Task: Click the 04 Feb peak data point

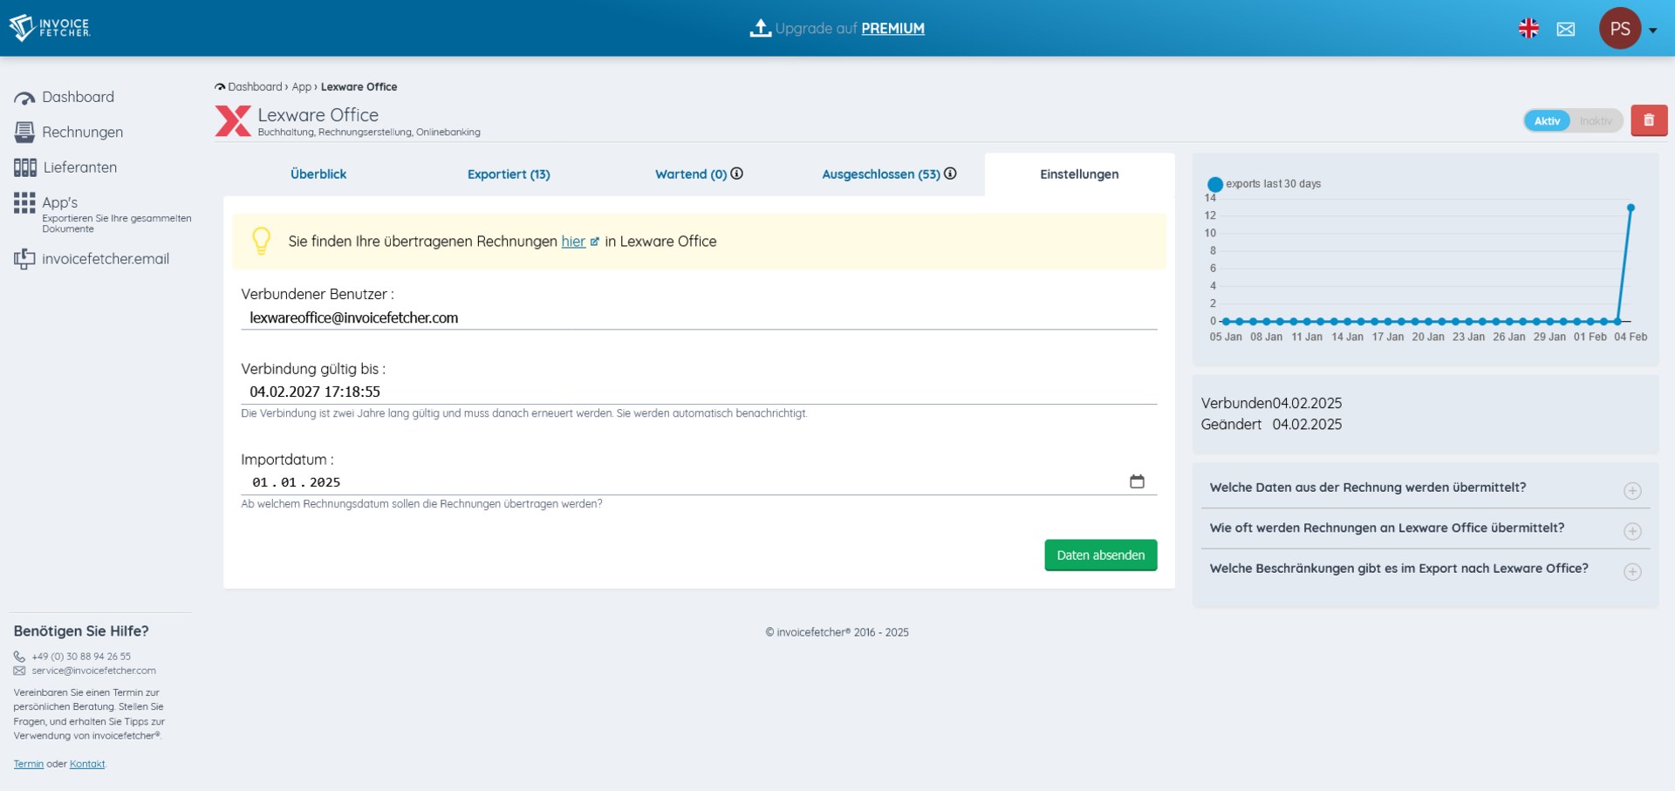Action: 1631,208
